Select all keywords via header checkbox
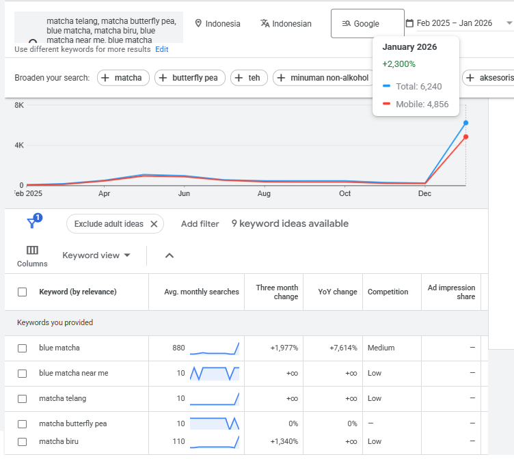Viewport: 514px width, 459px height. (23, 292)
